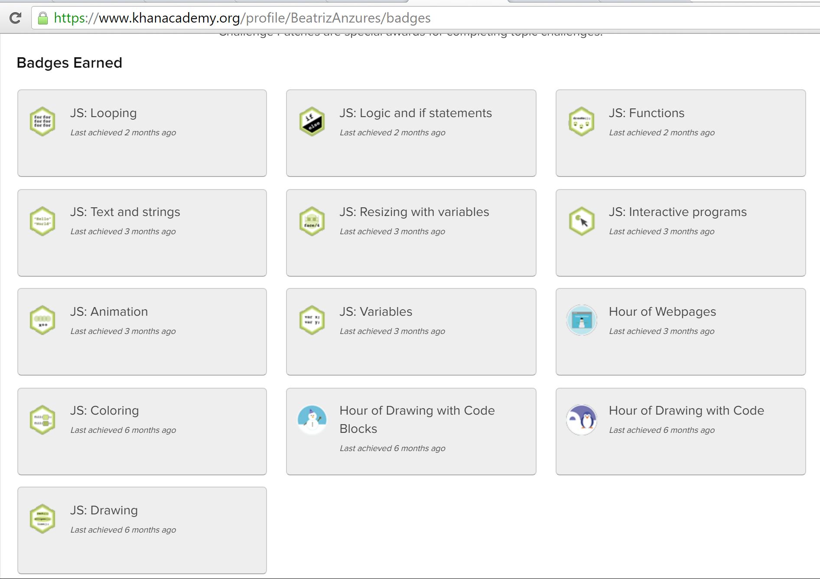Click the Interactive programs cursor badge icon
The width and height of the screenshot is (820, 579).
tap(582, 221)
